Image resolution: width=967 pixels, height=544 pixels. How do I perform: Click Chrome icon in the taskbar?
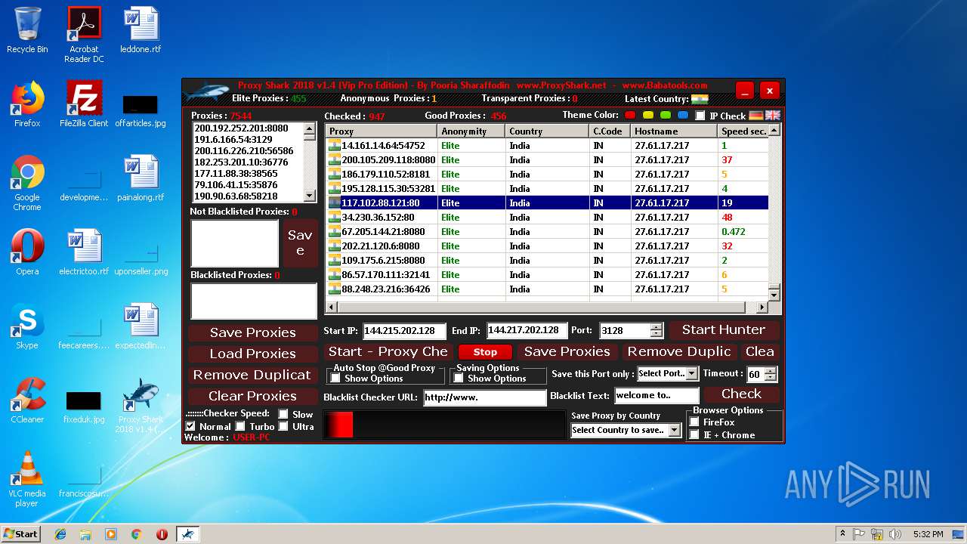coord(137,534)
